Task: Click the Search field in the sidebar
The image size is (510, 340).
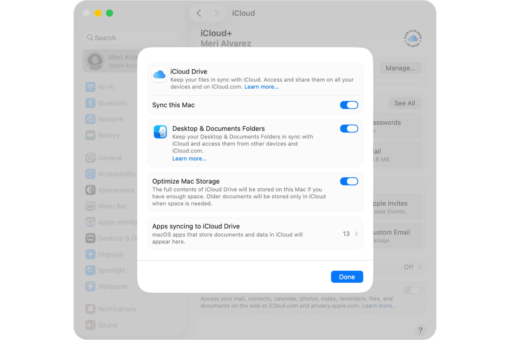Action: click(131, 38)
